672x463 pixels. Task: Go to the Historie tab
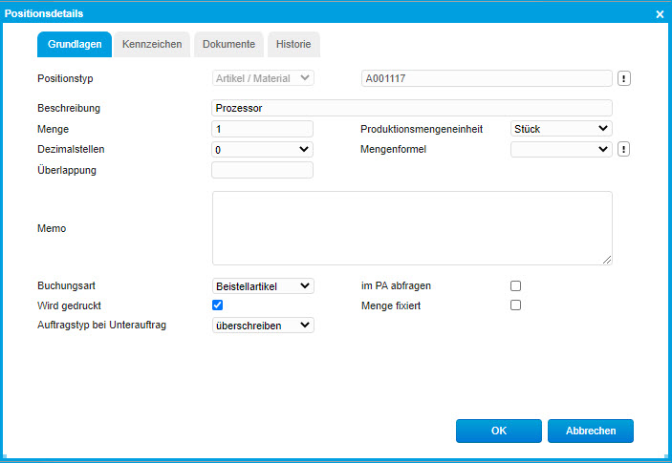[293, 44]
